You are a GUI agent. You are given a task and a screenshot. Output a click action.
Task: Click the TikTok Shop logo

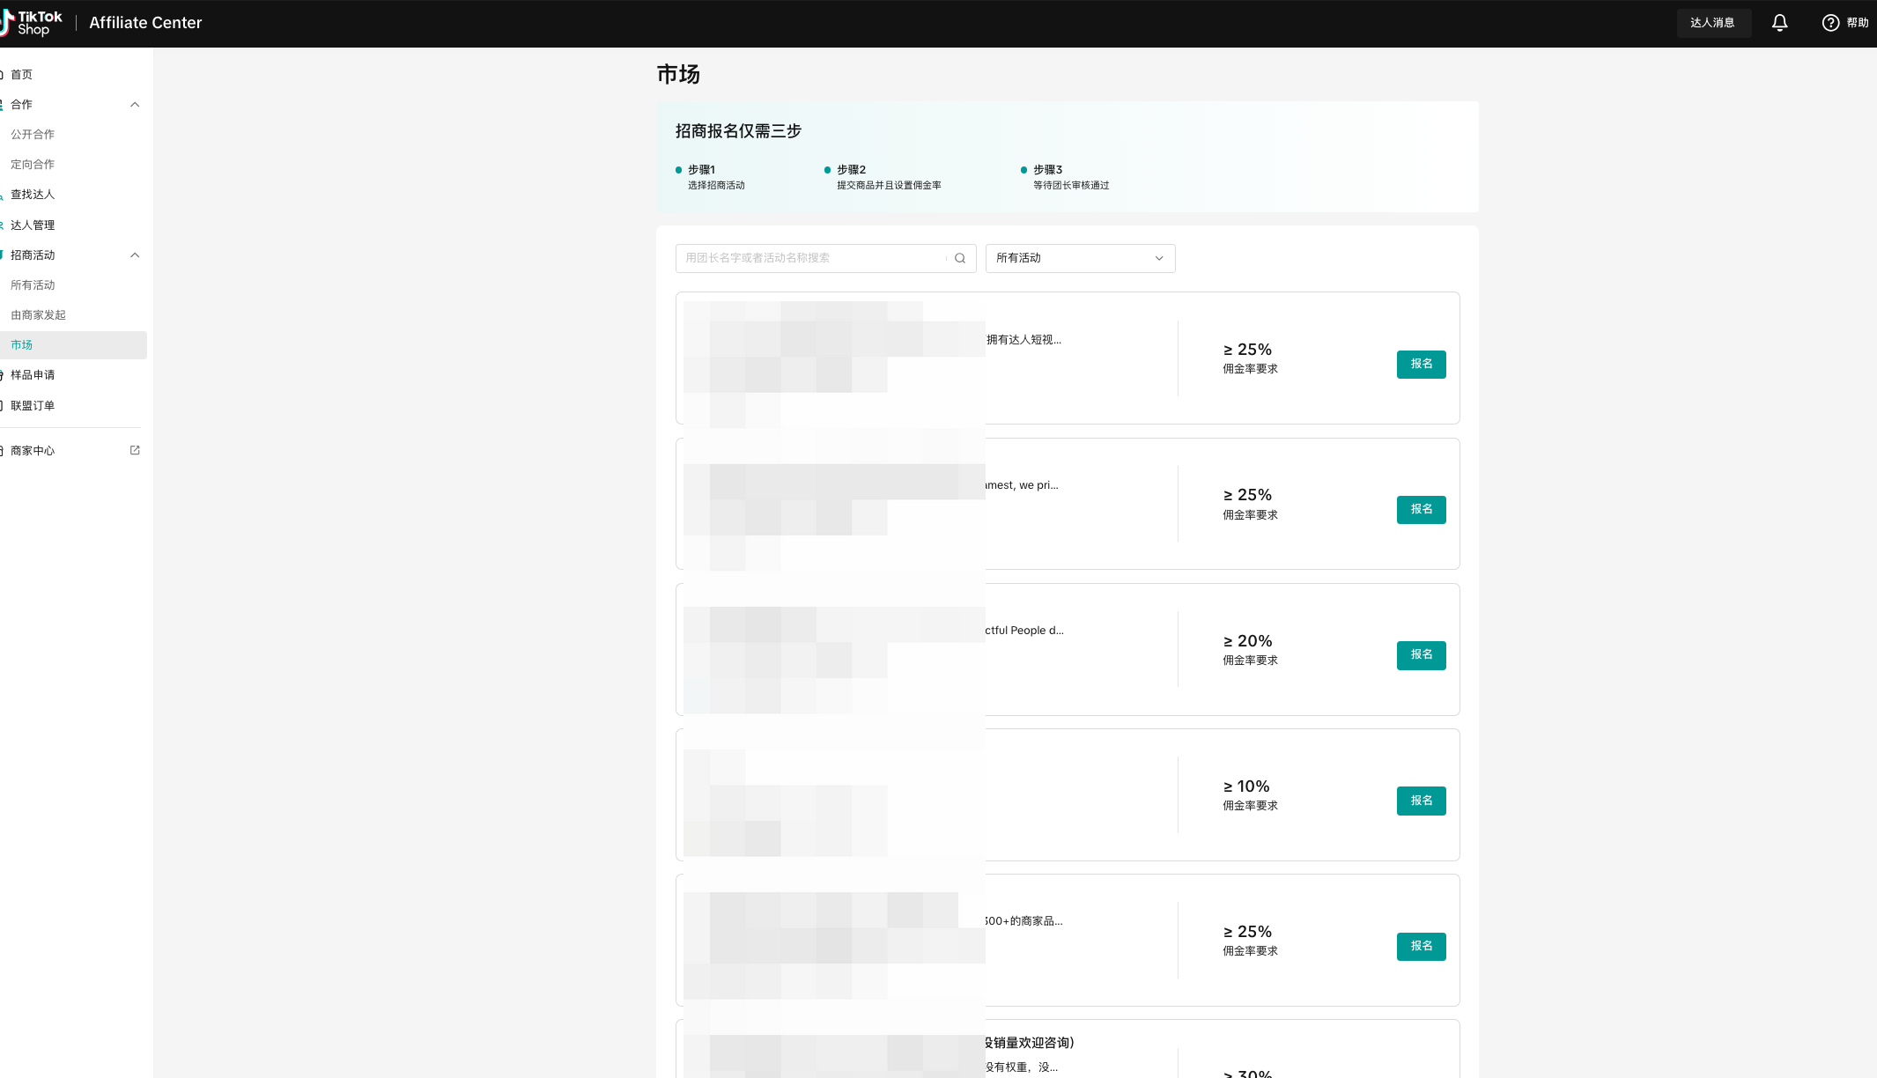31,23
